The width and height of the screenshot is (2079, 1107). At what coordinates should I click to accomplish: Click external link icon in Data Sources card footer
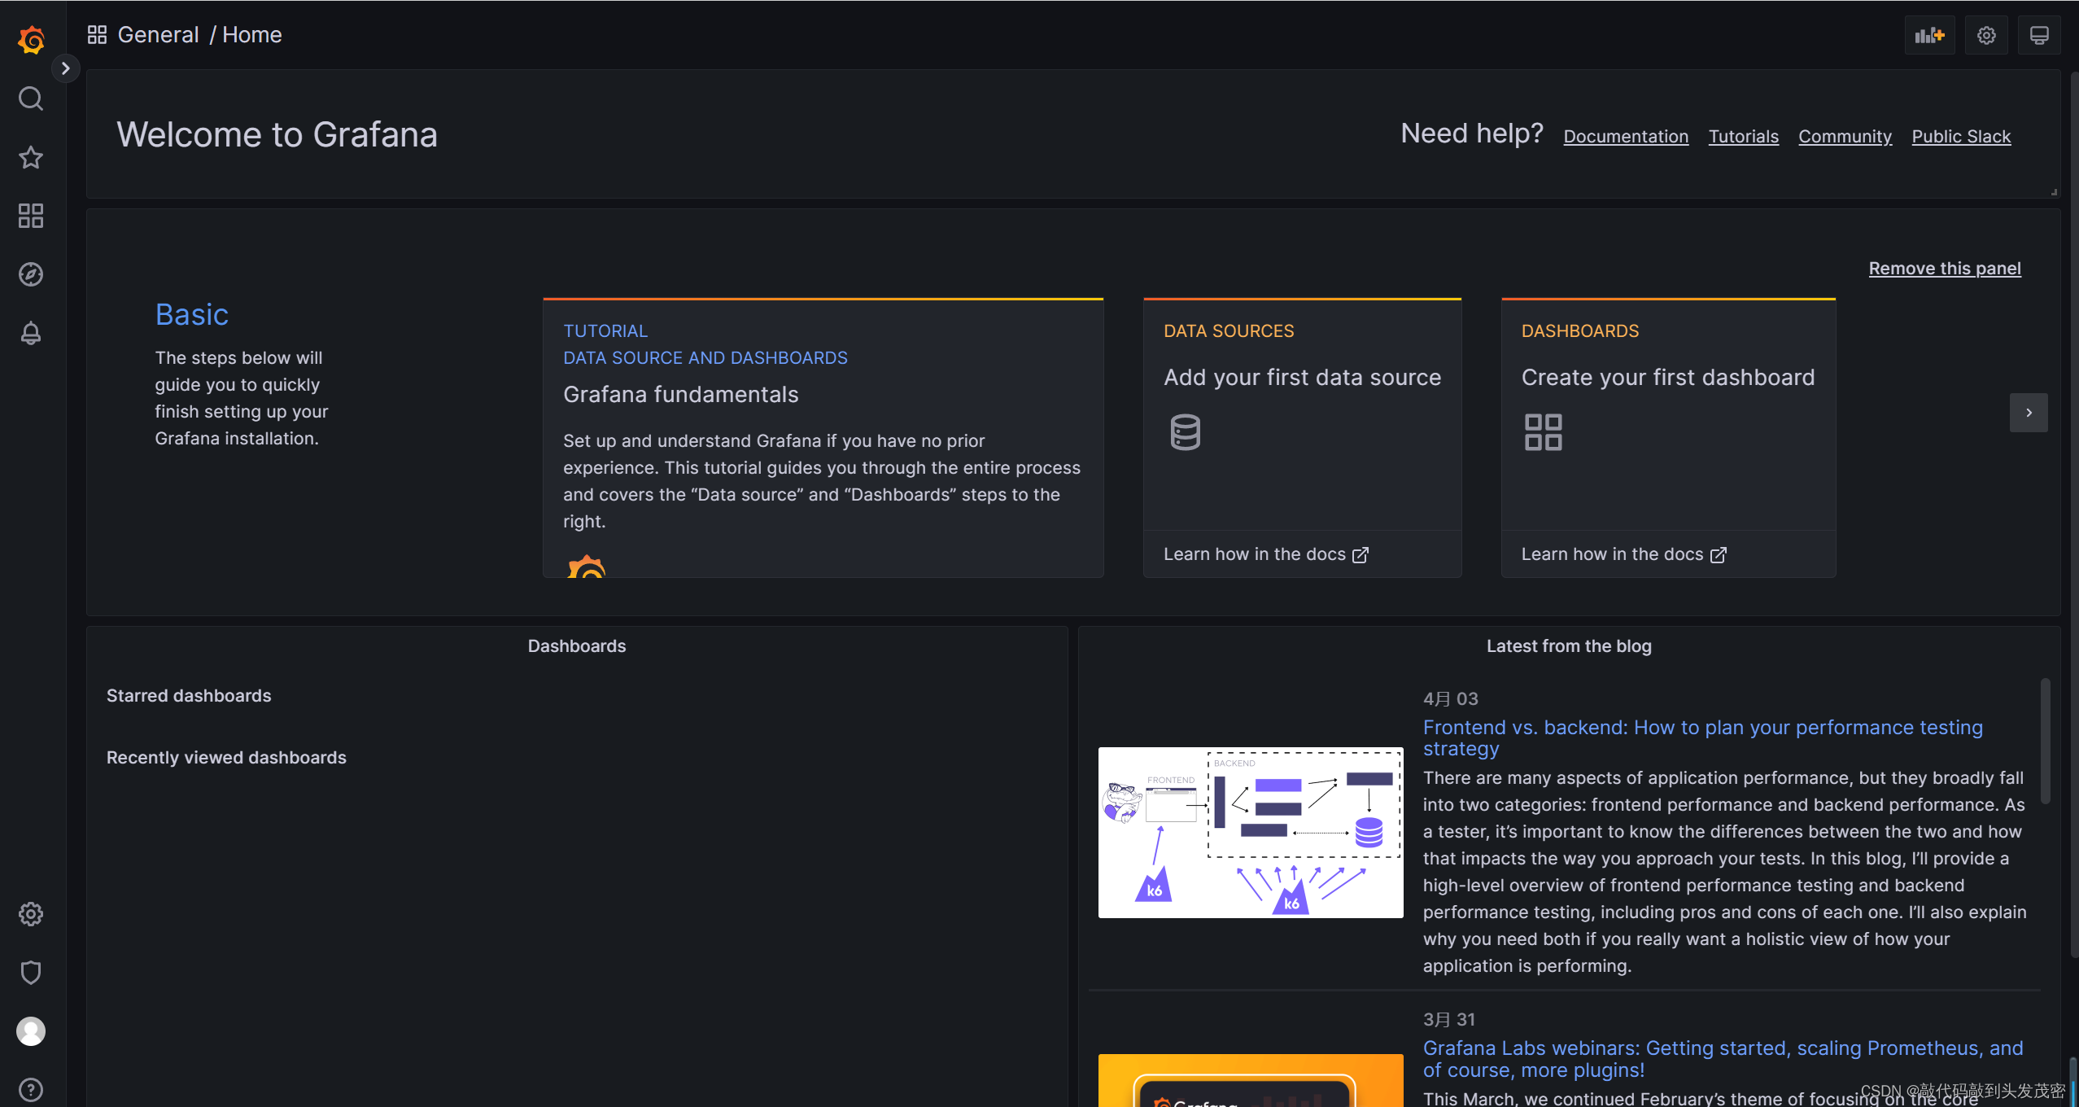(x=1361, y=555)
